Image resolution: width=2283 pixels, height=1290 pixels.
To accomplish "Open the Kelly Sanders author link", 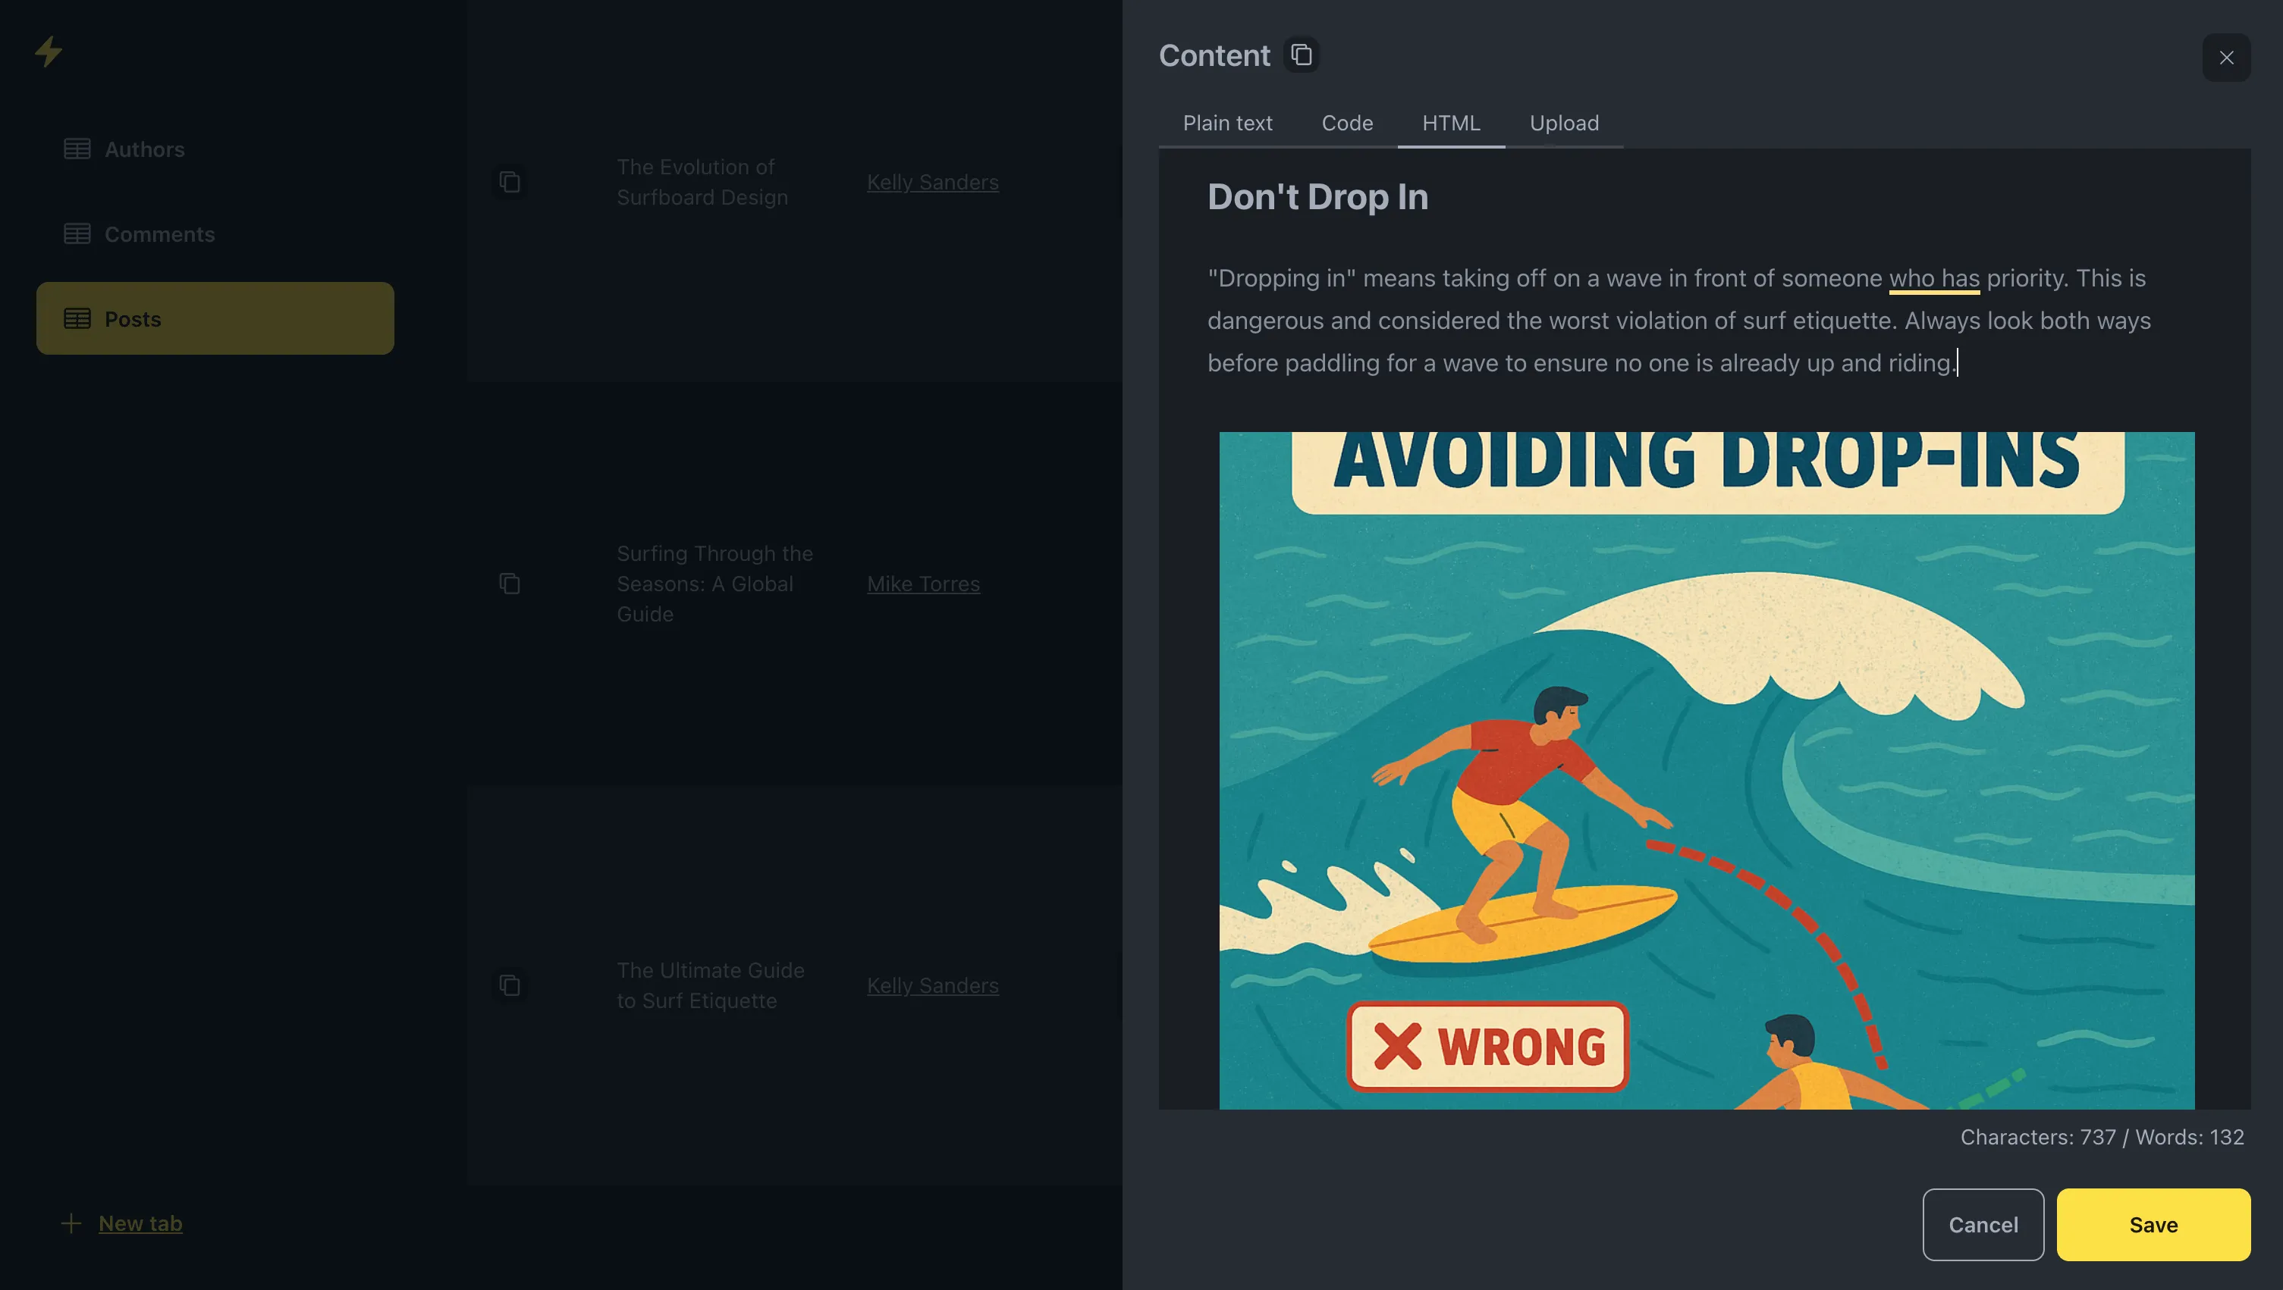I will (932, 182).
